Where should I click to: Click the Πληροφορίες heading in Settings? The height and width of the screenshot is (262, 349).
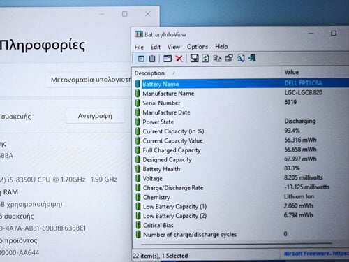[x=43, y=45]
